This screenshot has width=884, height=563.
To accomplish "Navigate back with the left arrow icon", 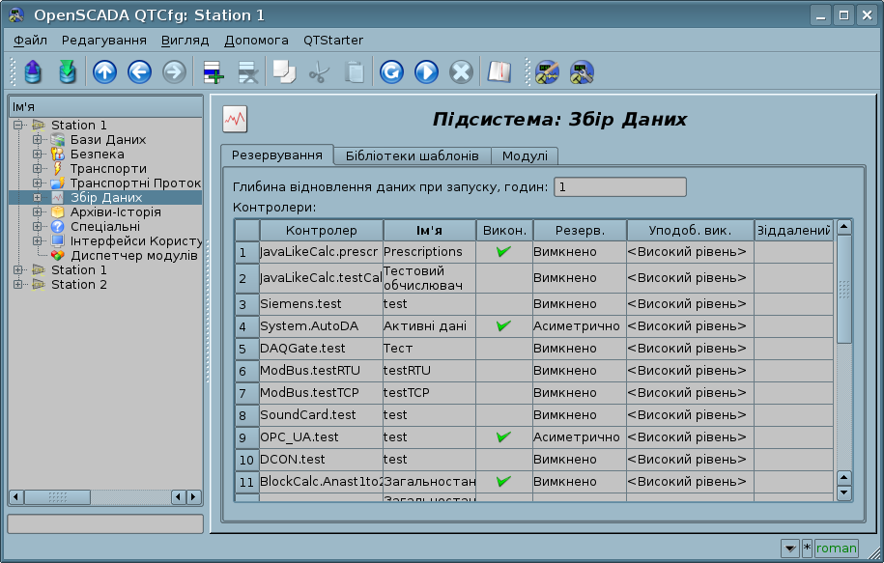I will coord(139,71).
